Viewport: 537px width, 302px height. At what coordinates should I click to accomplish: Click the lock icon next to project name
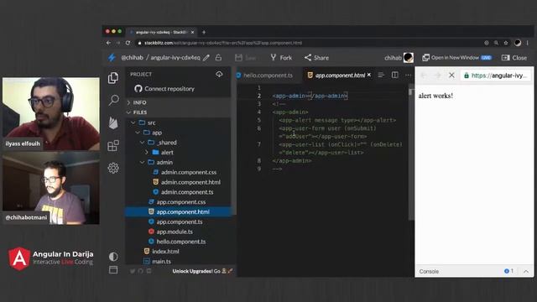point(218,58)
